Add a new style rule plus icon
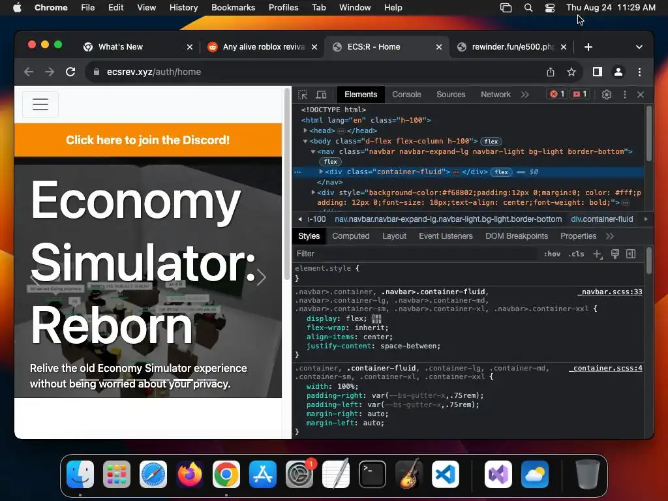The image size is (668, 501). point(598,254)
